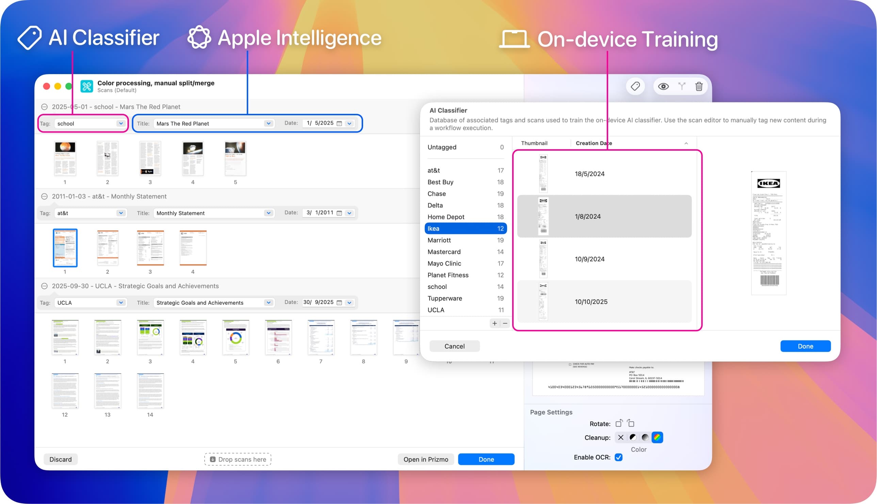The height and width of the screenshot is (504, 877).
Task: Disable cleanup by choosing the X option
Action: coord(621,437)
